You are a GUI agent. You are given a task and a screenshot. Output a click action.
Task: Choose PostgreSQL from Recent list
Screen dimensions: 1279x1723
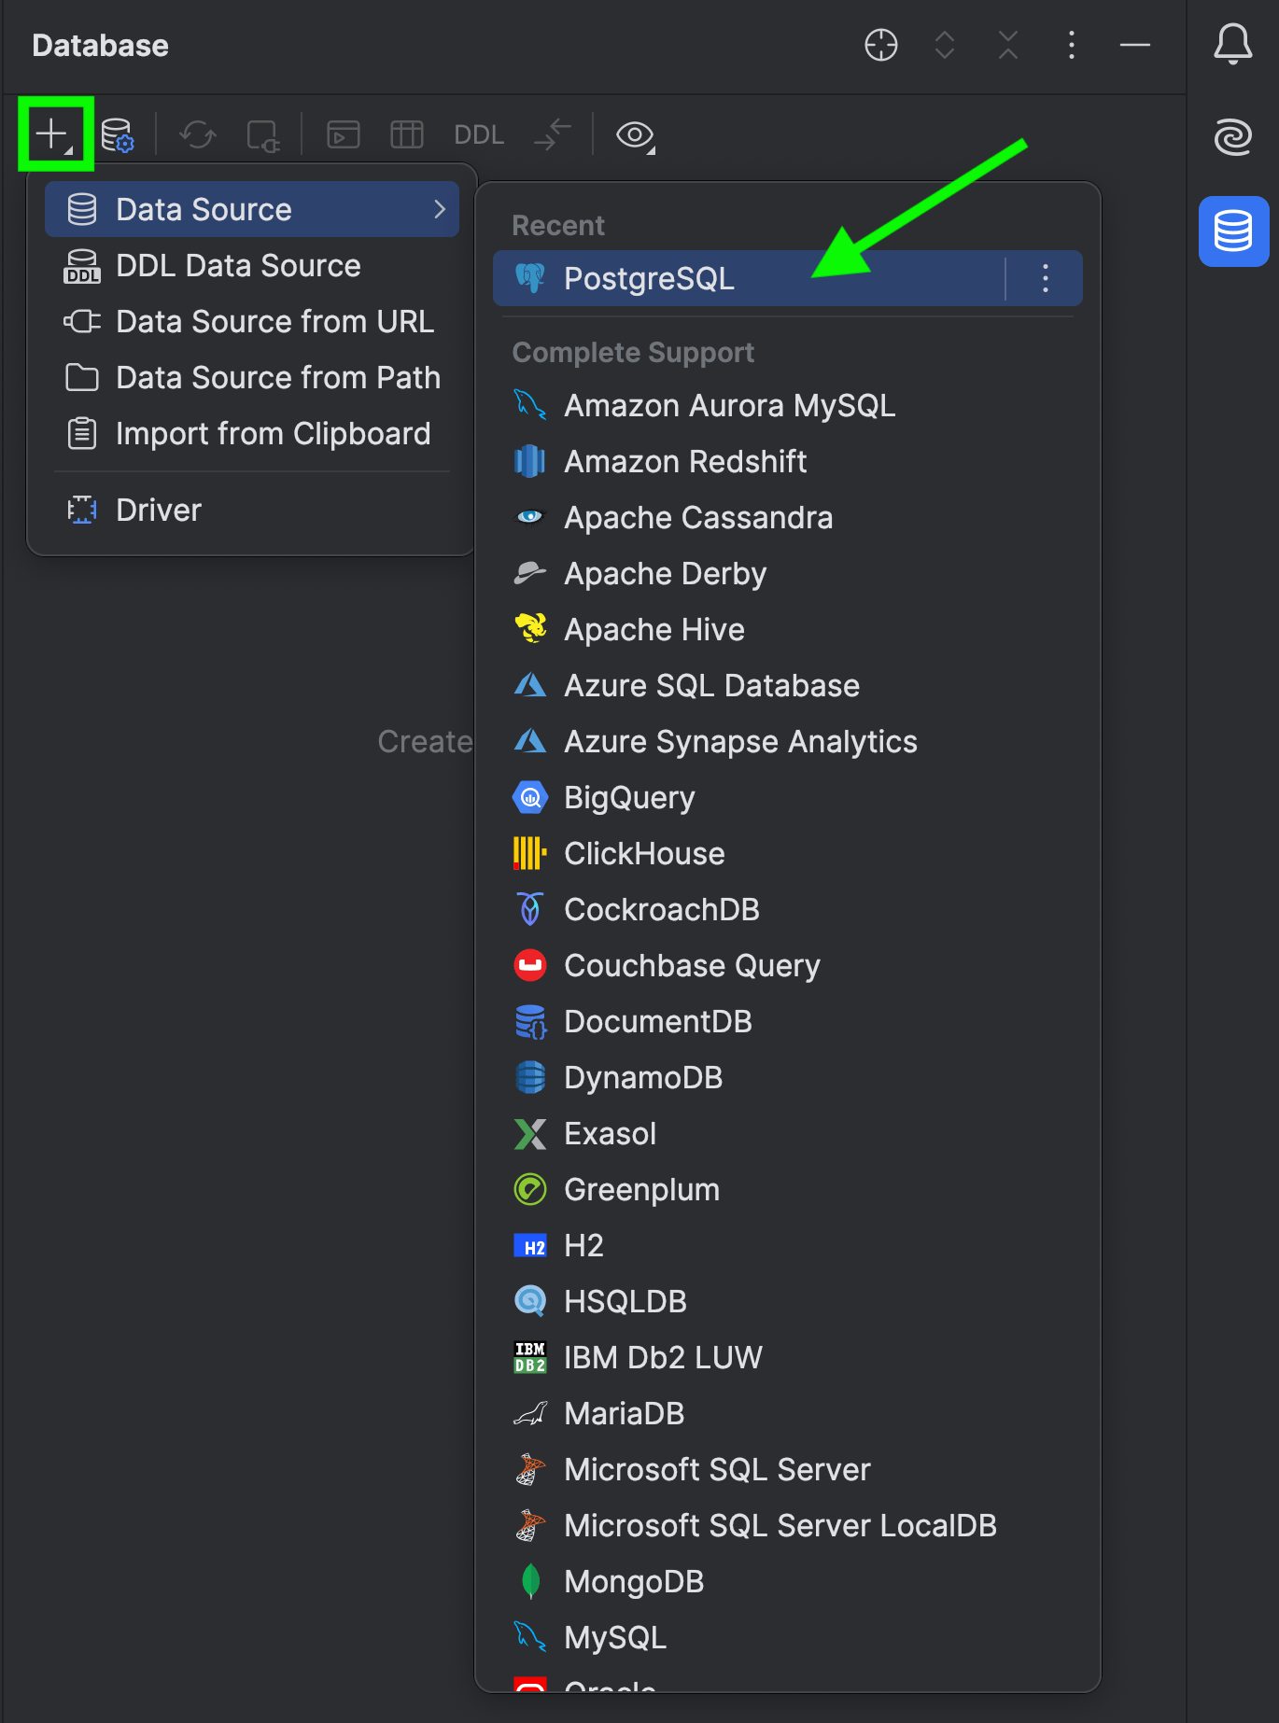[650, 278]
